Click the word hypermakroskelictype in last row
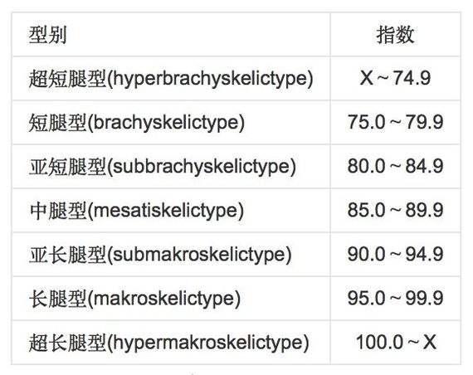473x375 pixels. pyautogui.click(x=207, y=343)
